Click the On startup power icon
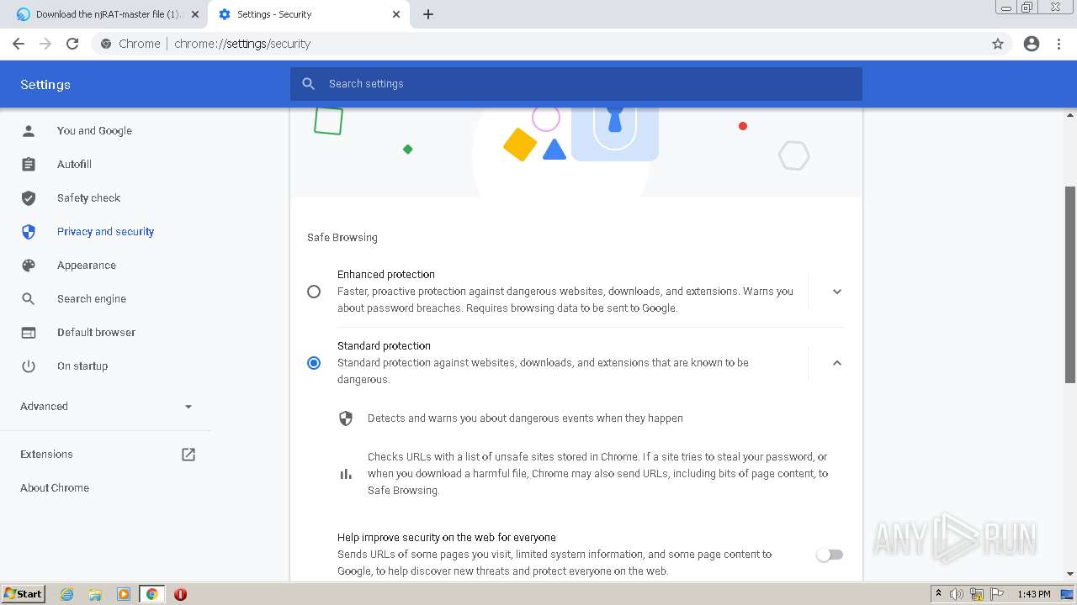 point(29,366)
